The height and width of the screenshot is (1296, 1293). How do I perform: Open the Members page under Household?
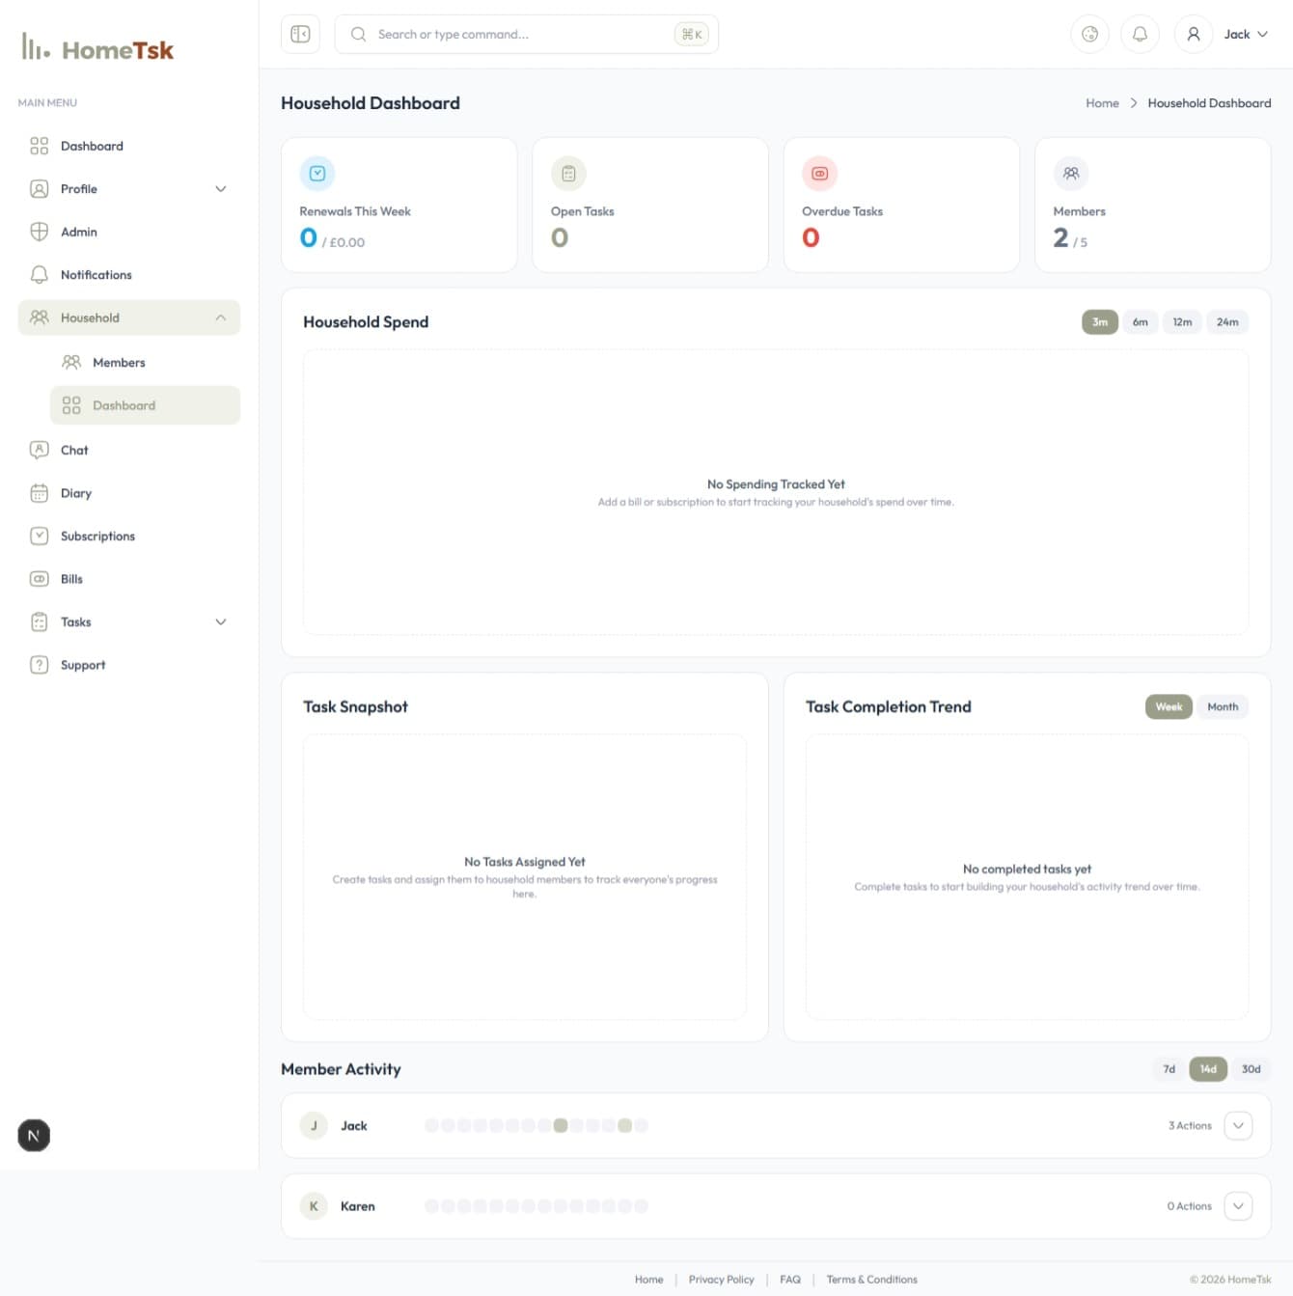pos(118,362)
